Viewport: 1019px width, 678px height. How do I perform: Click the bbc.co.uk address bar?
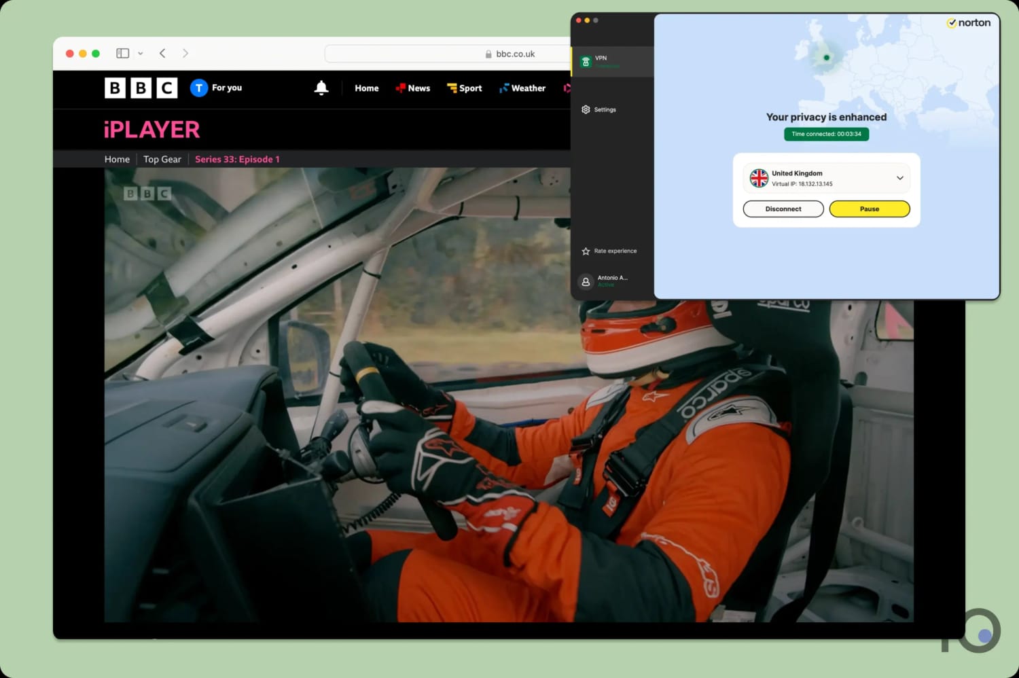pos(448,54)
